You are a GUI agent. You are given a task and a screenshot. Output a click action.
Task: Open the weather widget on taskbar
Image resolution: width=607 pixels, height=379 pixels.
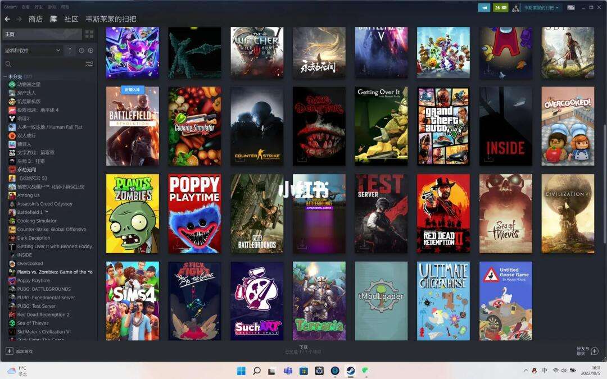pyautogui.click(x=17, y=371)
